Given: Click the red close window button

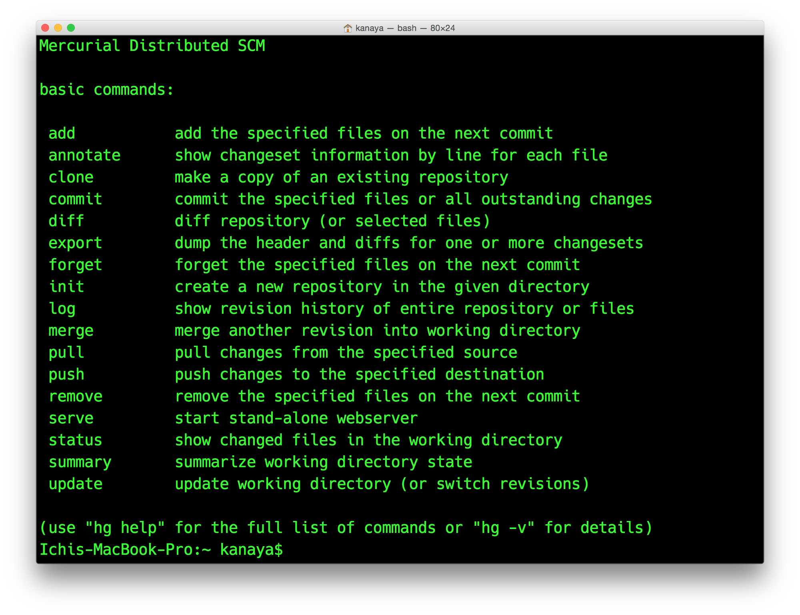Looking at the screenshot, I should (x=45, y=28).
